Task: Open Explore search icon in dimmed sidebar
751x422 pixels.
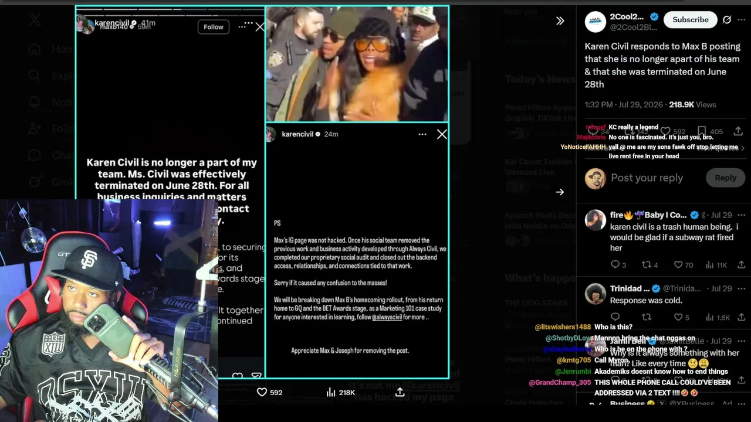Action: tap(35, 76)
